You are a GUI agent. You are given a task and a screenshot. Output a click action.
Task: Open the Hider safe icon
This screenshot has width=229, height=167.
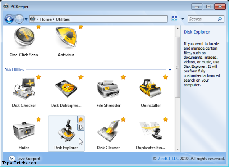(x=24, y=131)
